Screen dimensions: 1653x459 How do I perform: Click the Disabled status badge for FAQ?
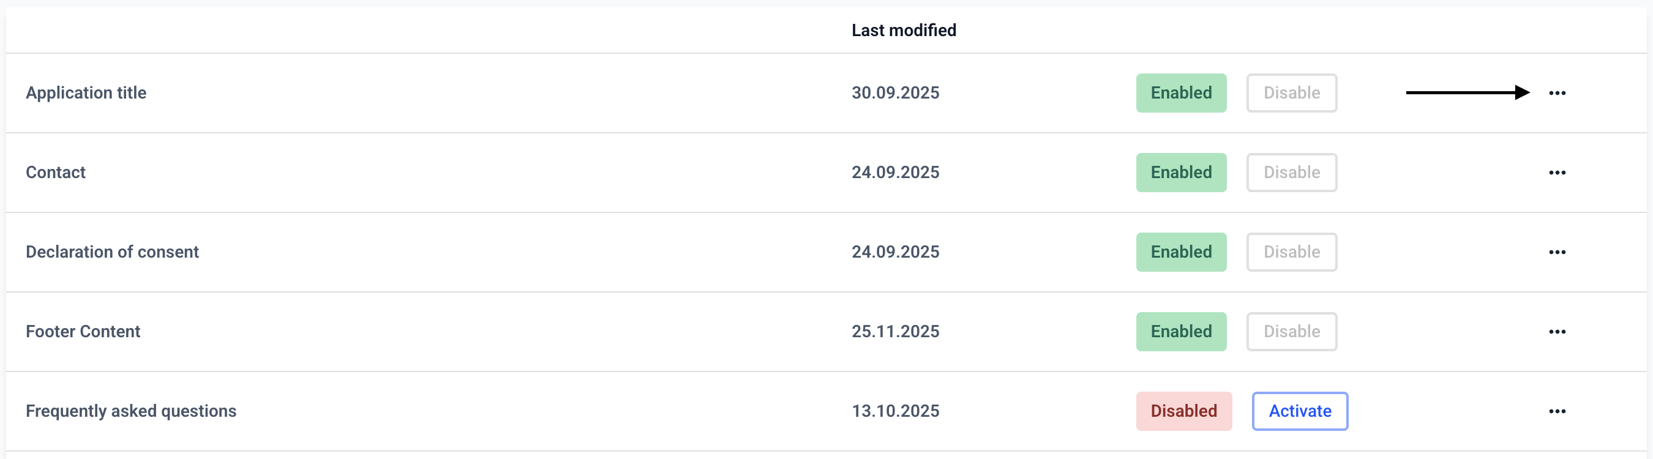(x=1183, y=411)
